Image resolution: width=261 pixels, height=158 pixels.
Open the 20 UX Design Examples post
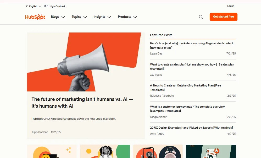click(191, 128)
